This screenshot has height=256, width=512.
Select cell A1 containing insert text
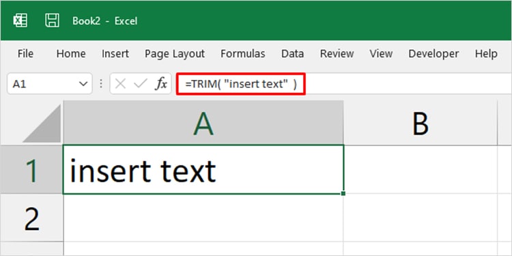[x=203, y=169]
